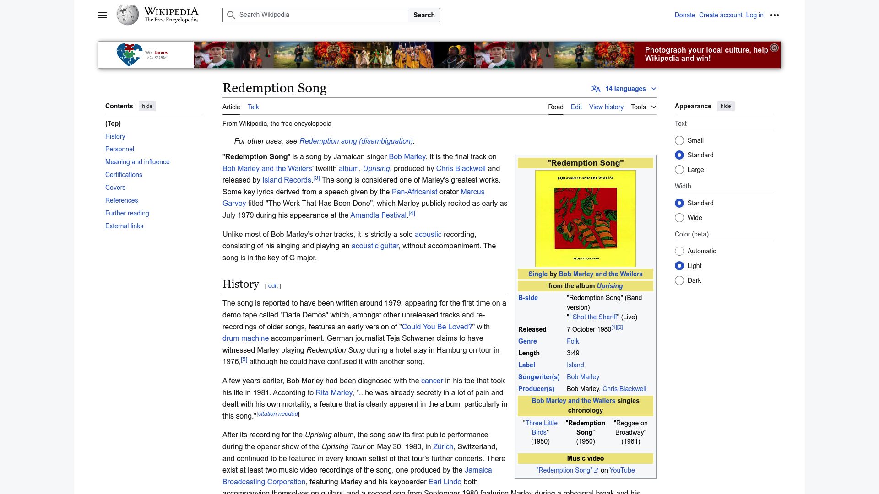Viewport: 879px width, 494px height.
Task: Click the translate language icon
Action: click(x=595, y=88)
